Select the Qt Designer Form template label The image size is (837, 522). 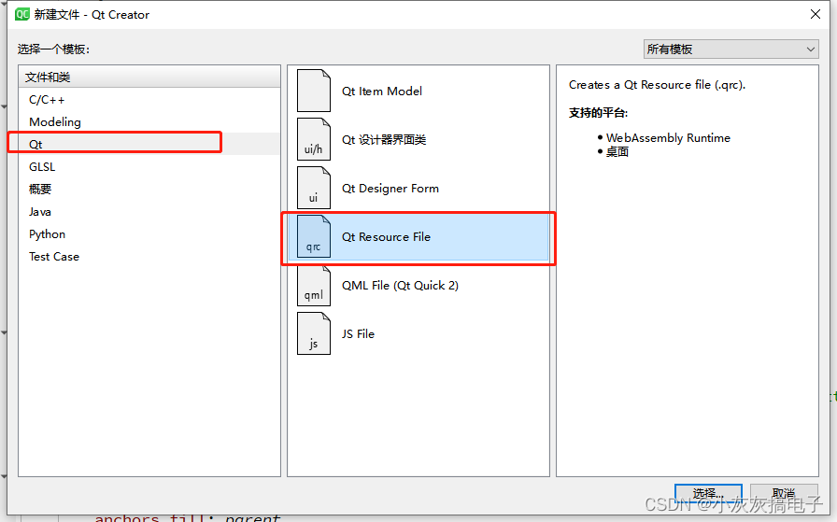(x=390, y=189)
